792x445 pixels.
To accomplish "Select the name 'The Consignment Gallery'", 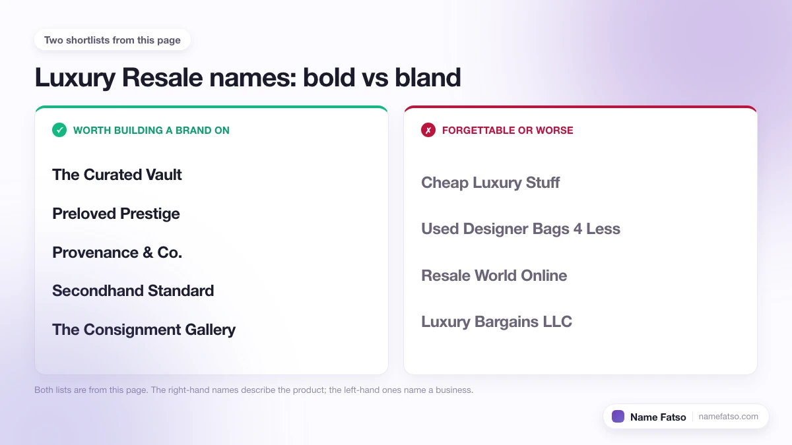I will (144, 330).
